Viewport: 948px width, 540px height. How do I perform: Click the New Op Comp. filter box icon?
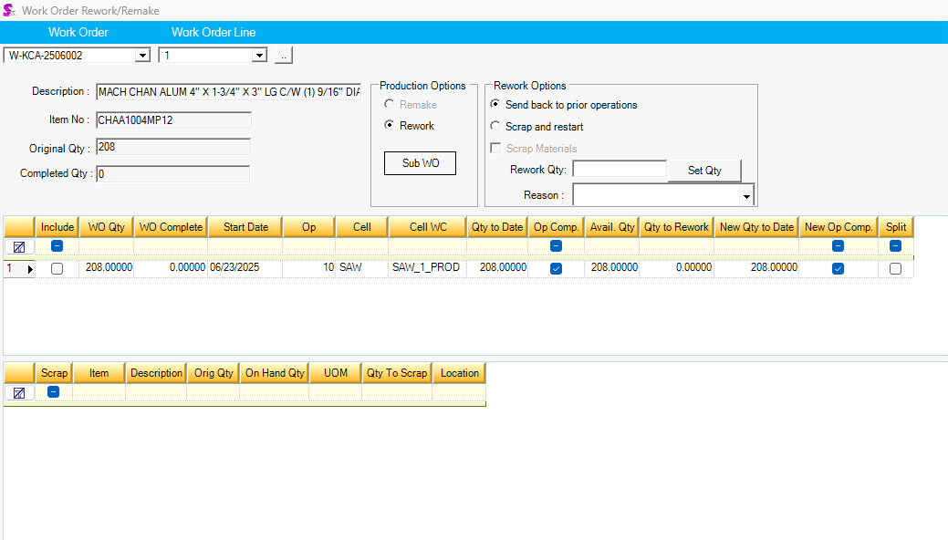(838, 246)
